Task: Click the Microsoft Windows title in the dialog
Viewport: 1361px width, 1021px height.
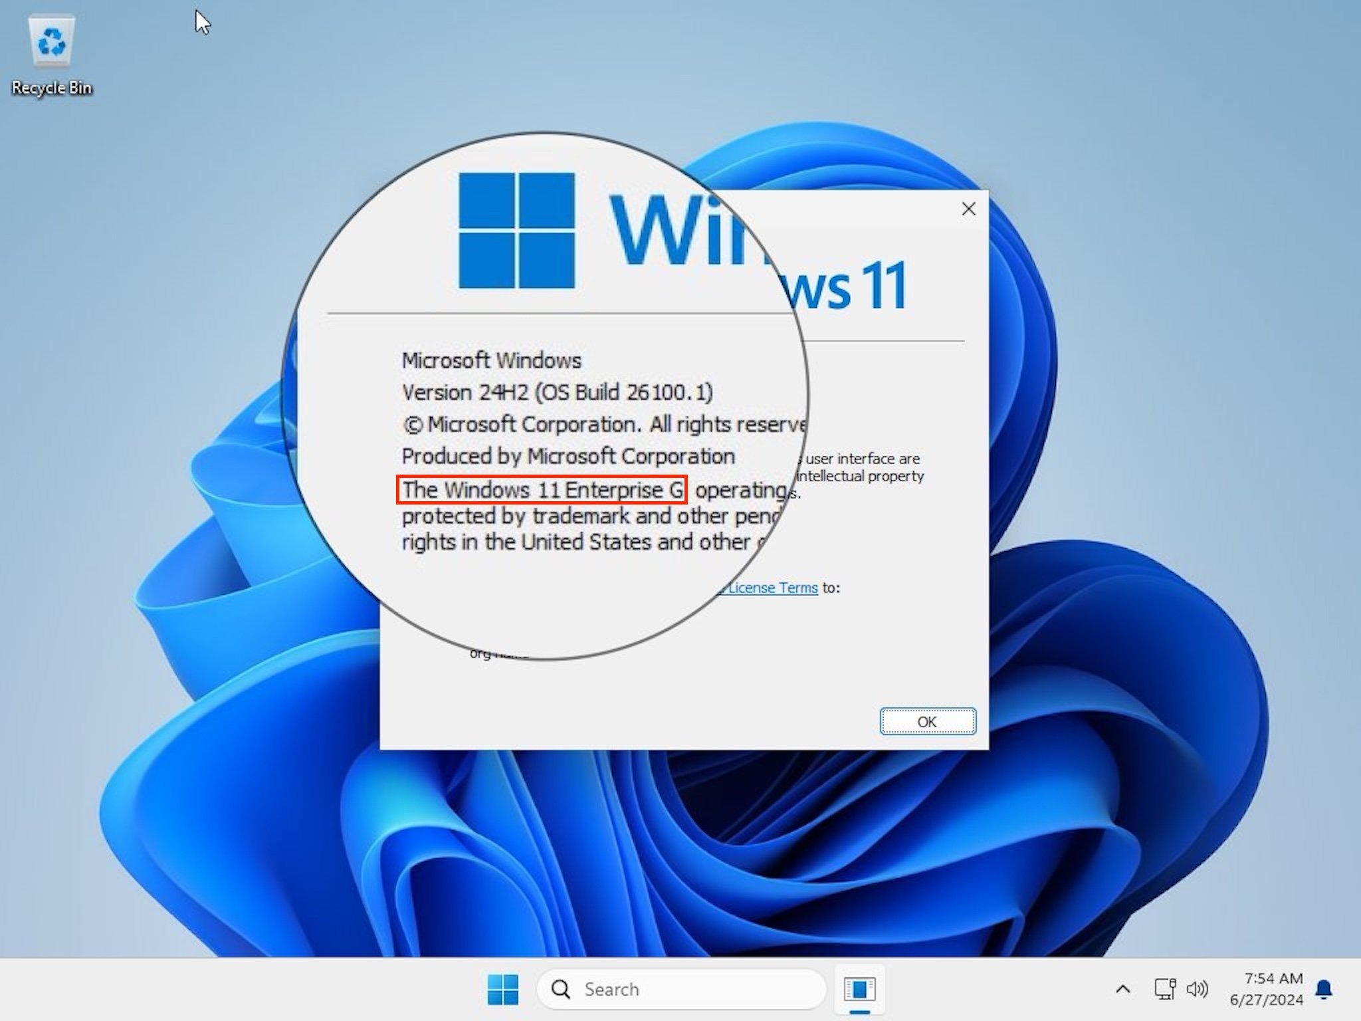Action: 492,360
